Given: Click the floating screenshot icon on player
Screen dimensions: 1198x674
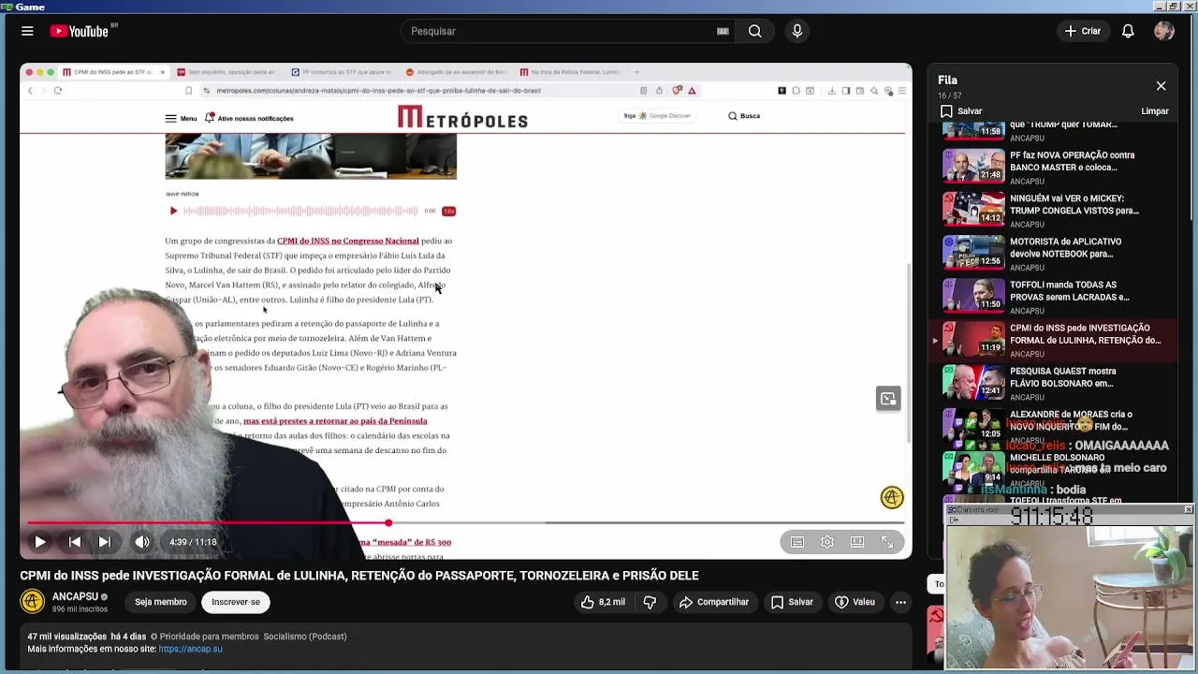Looking at the screenshot, I should [888, 399].
